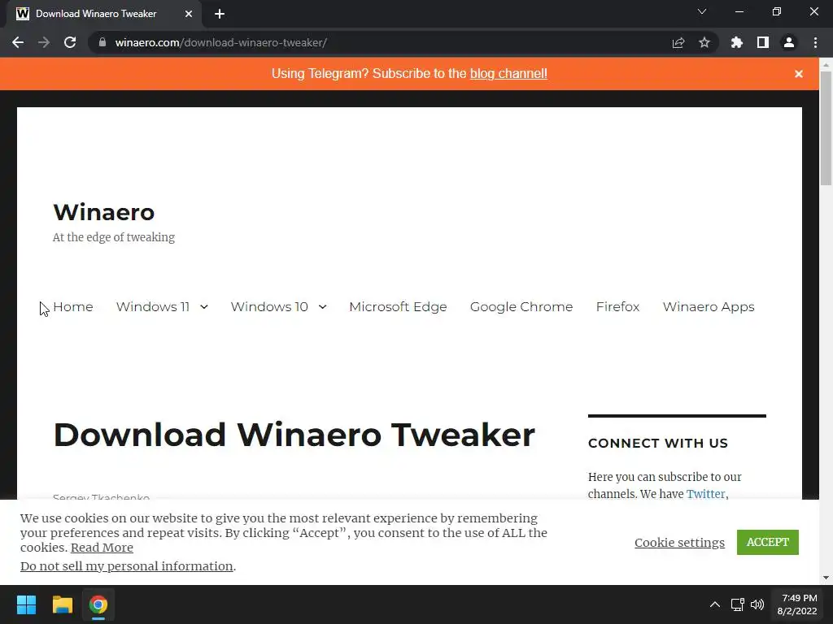Click the At the edge of tweaking tagline
Screen dimensions: 833x624
114,237
